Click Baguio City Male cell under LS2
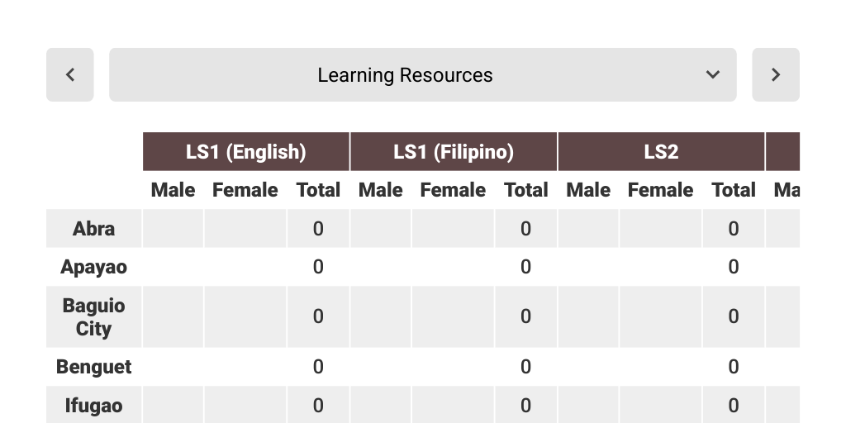 coord(588,316)
